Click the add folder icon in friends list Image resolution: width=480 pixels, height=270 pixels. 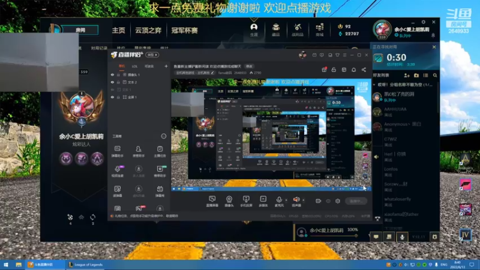click(416, 76)
